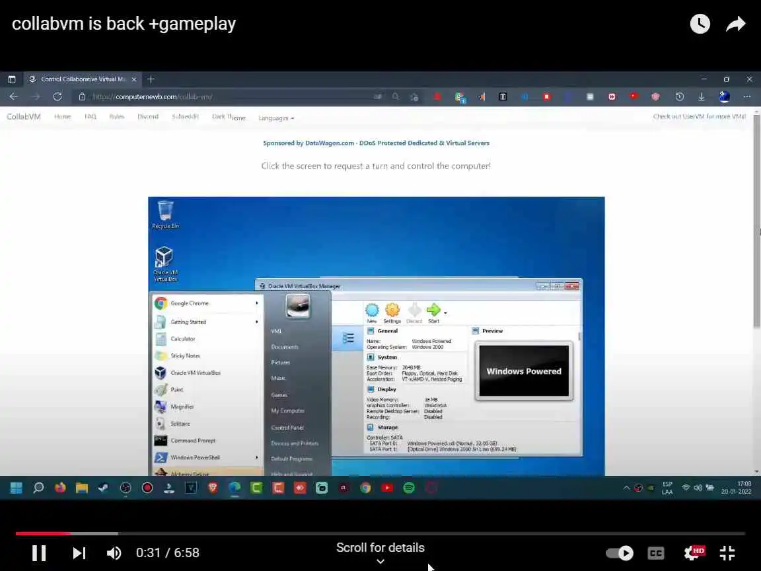Add video to Watch Later with the clock icon
The height and width of the screenshot is (571, 761).
tap(700, 24)
